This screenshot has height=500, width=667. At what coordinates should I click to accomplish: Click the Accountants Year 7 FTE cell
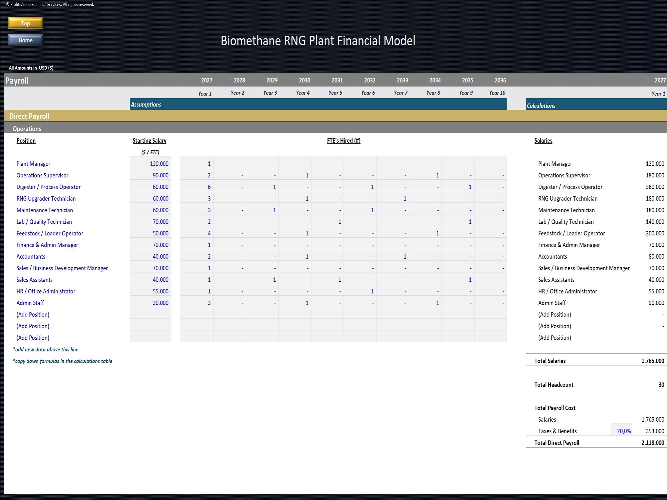pos(393,257)
